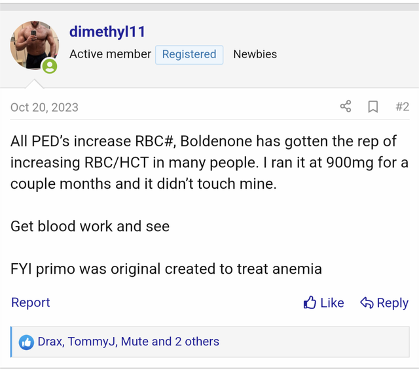Bookmark this post
Image resolution: width=419 pixels, height=369 pixels.
[373, 106]
